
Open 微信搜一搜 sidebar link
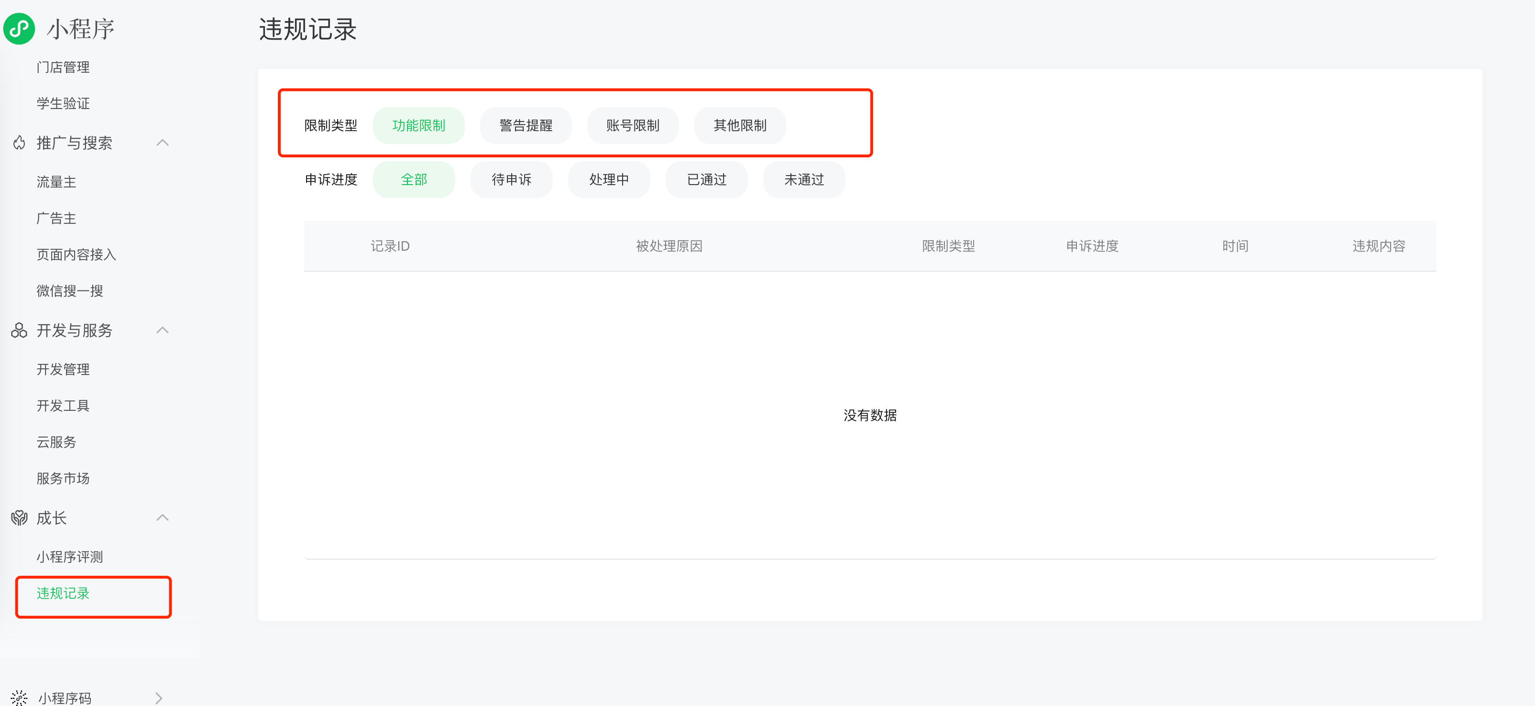coord(70,290)
